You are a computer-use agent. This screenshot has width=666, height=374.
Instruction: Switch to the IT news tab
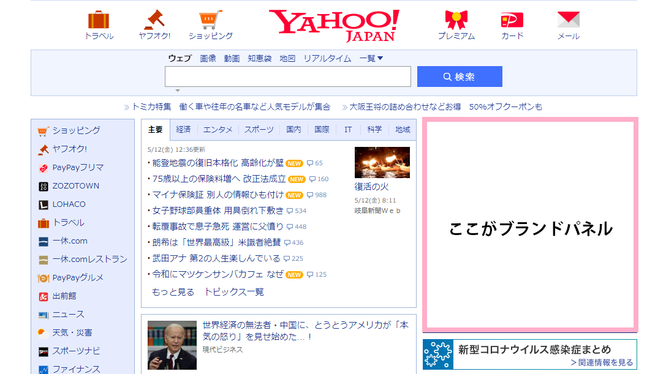(348, 130)
